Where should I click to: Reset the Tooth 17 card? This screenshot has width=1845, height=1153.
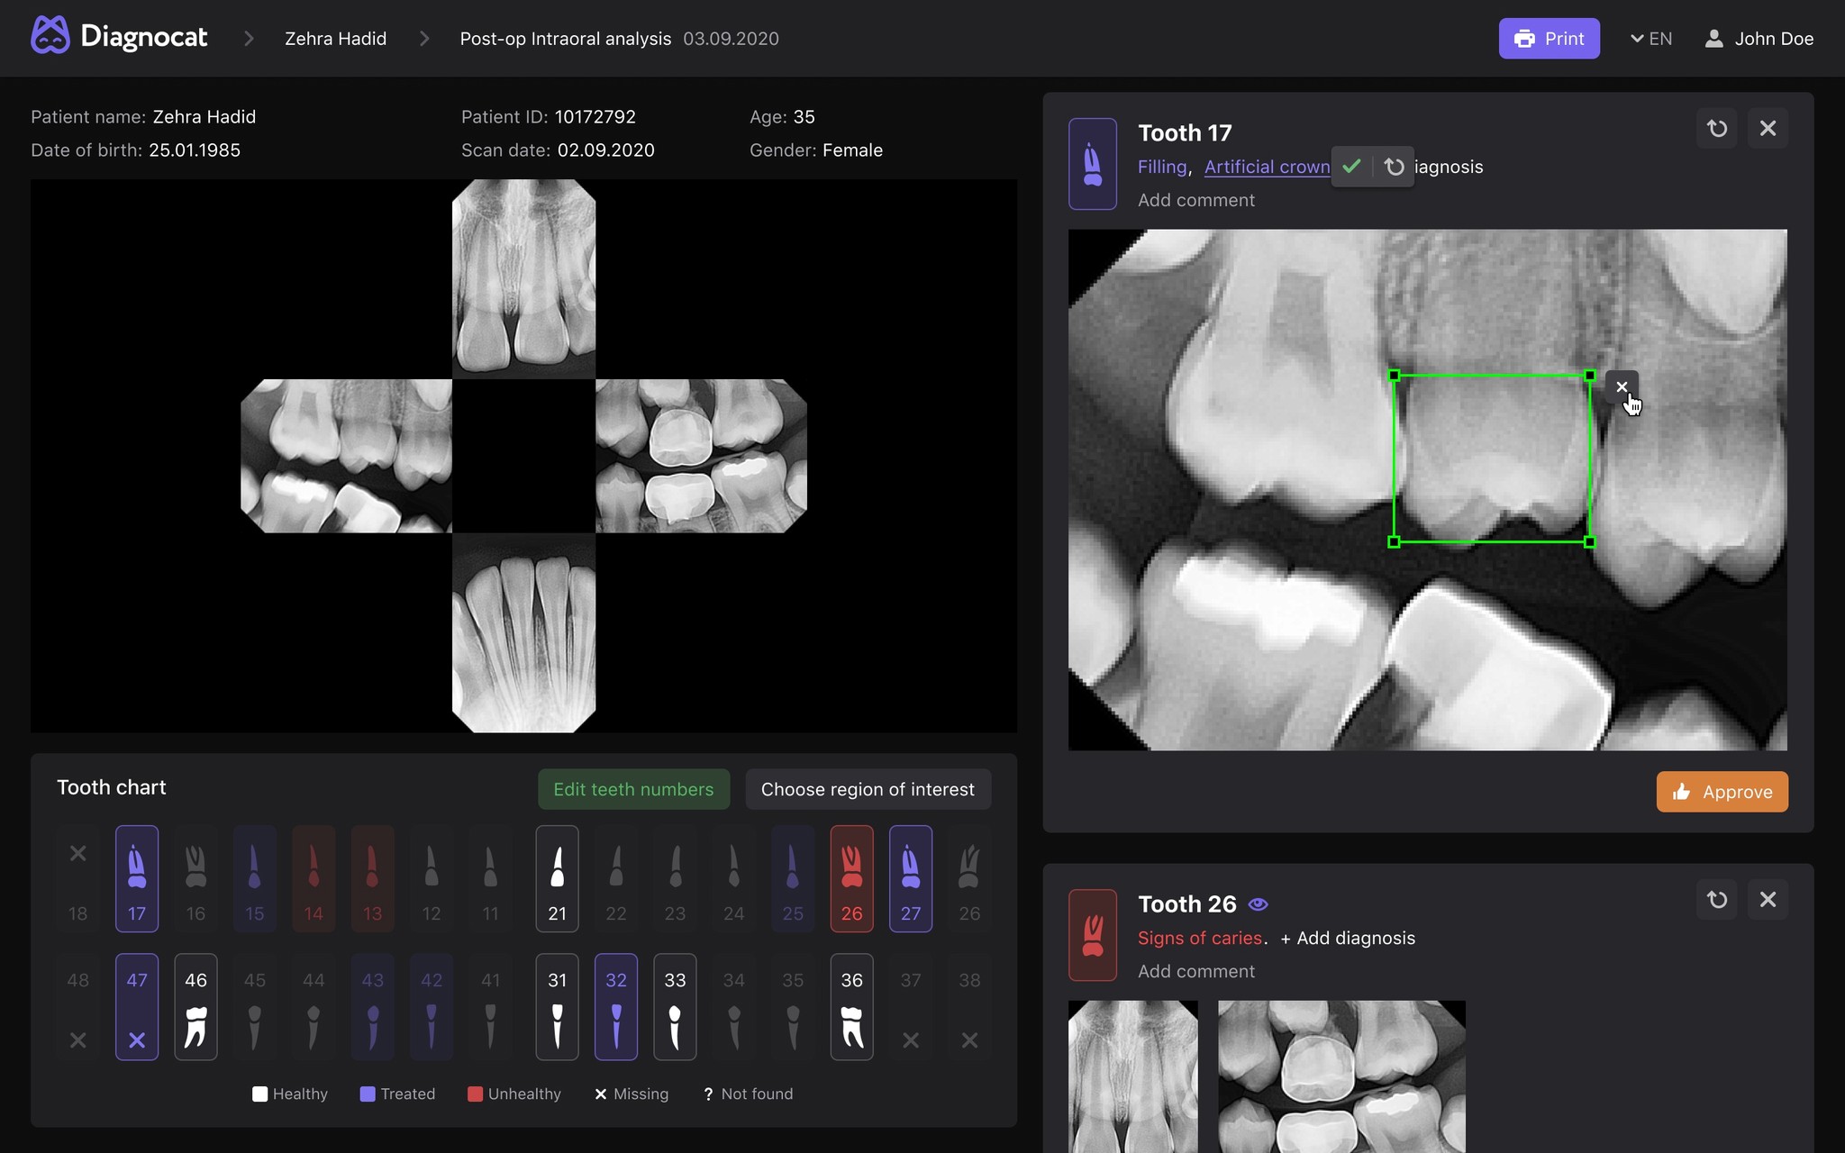(x=1717, y=129)
